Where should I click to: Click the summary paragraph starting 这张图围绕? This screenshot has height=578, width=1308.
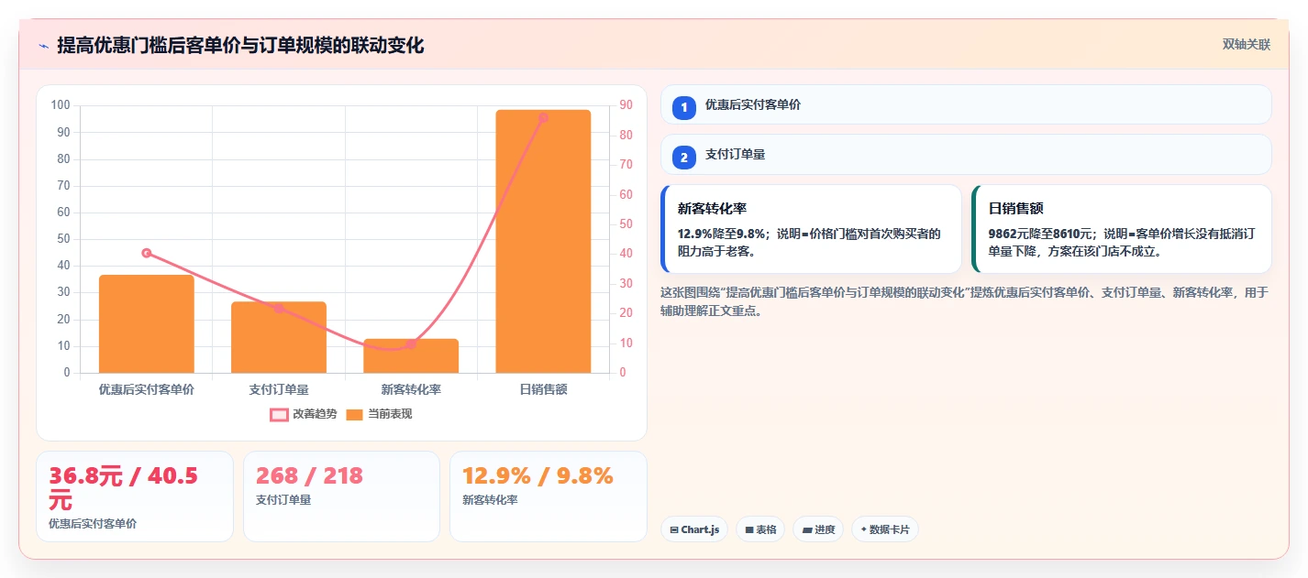(x=965, y=301)
